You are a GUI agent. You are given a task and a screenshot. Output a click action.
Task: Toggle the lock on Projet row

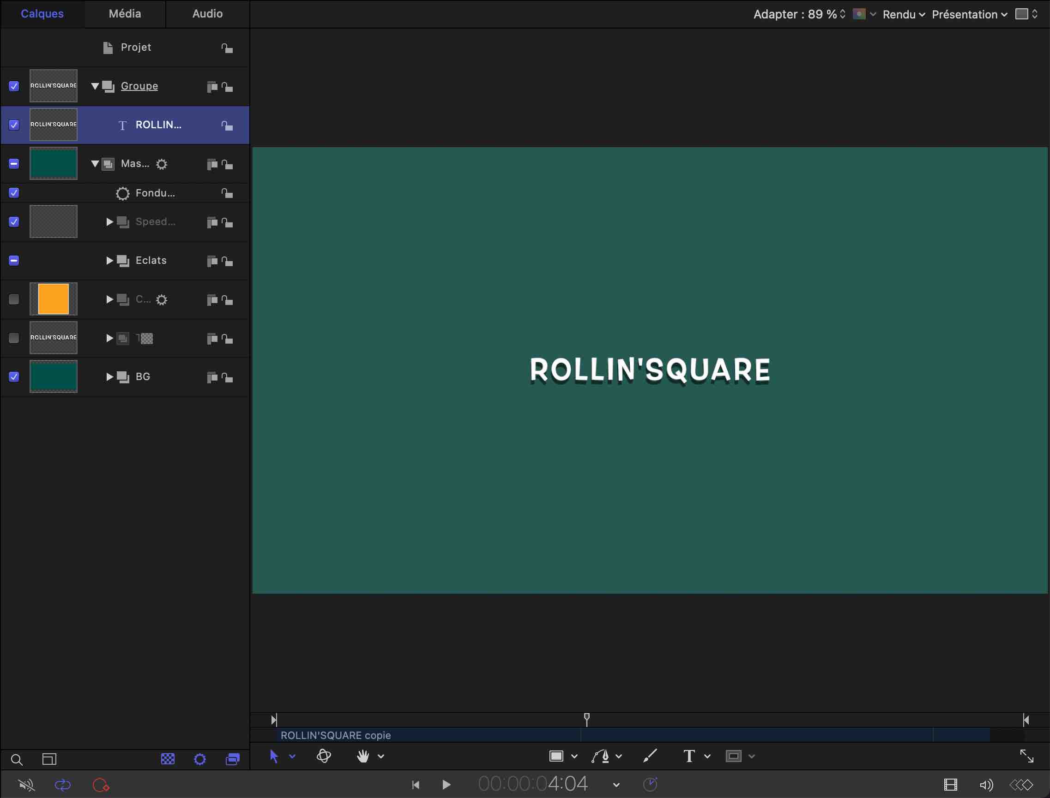tap(227, 48)
